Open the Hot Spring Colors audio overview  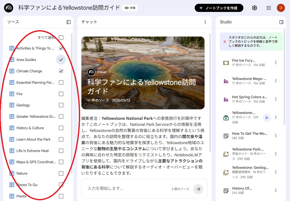249,97
